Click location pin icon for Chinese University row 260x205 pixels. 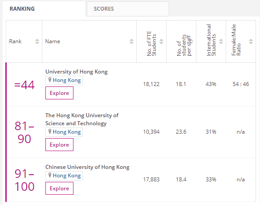click(49, 175)
